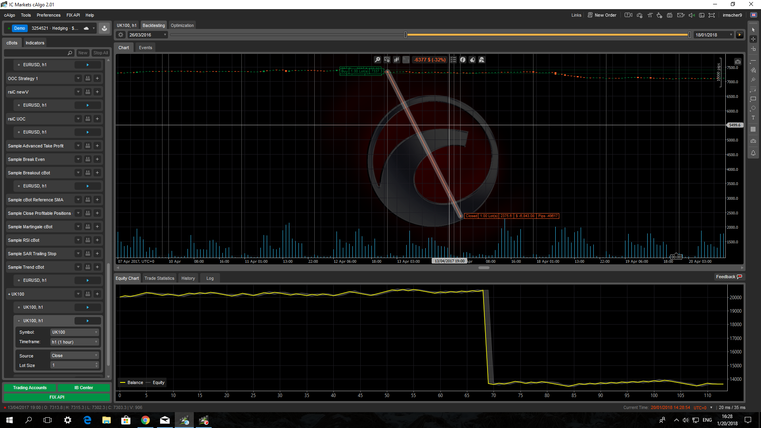
Task: Toggle sound settings speaker icon
Action: [x=692, y=15]
